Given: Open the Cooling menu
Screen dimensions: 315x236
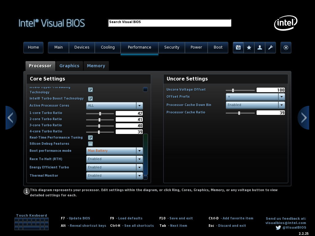Looking at the screenshot, I should pos(108,47).
